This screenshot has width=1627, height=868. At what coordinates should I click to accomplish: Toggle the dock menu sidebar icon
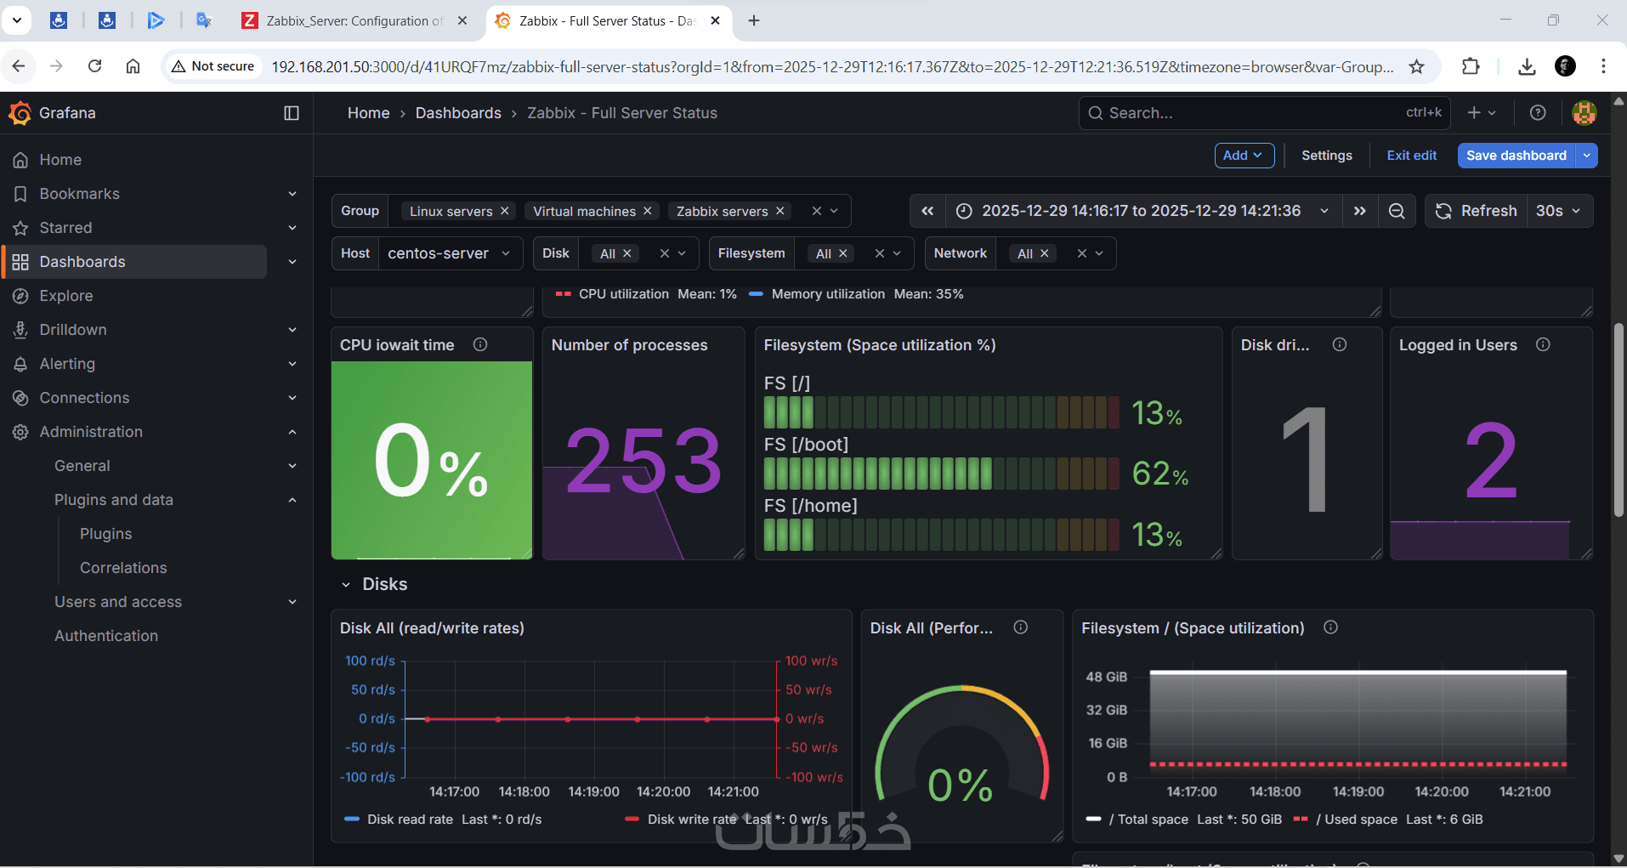click(x=292, y=113)
